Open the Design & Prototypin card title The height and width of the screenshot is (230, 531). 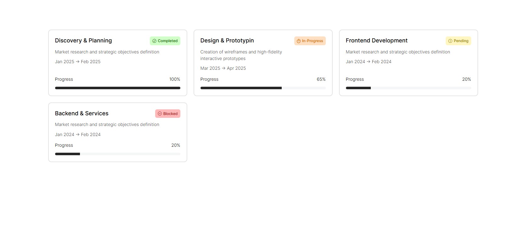coord(227,41)
